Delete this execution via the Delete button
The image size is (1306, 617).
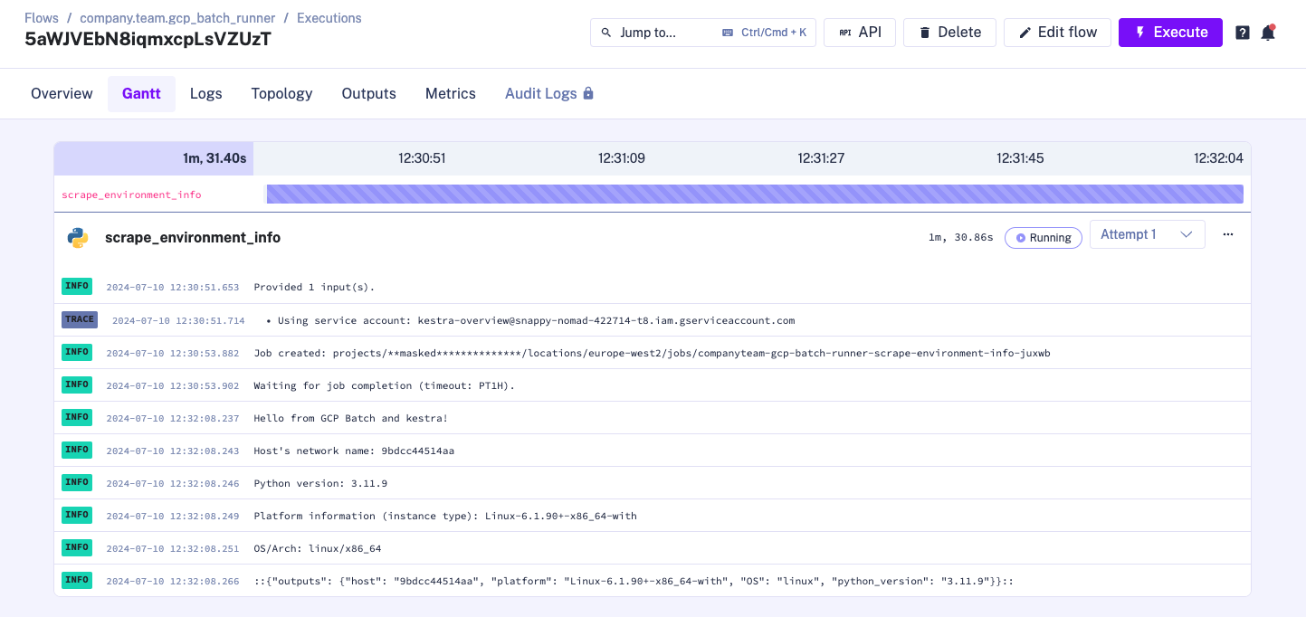pyautogui.click(x=949, y=33)
